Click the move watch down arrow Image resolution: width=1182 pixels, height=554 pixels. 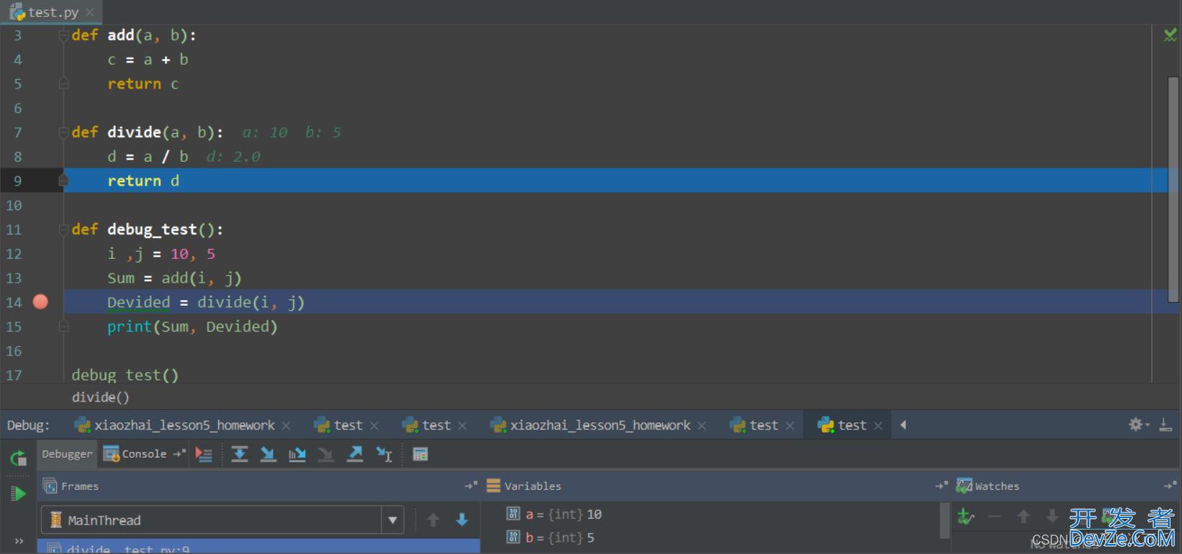(x=1052, y=517)
